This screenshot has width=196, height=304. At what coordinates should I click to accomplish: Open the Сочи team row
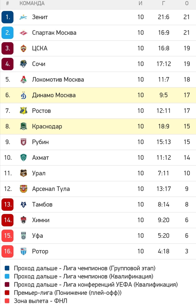coord(39,64)
